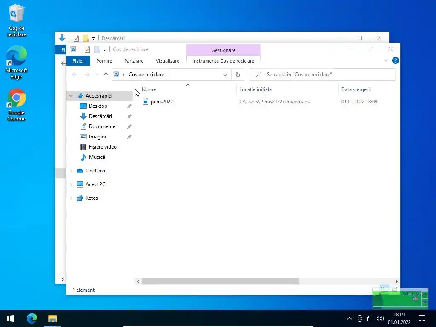The image size is (436, 327).
Task: Click the 01.01.2022 18:09 deletion date cell
Action: pos(359,102)
